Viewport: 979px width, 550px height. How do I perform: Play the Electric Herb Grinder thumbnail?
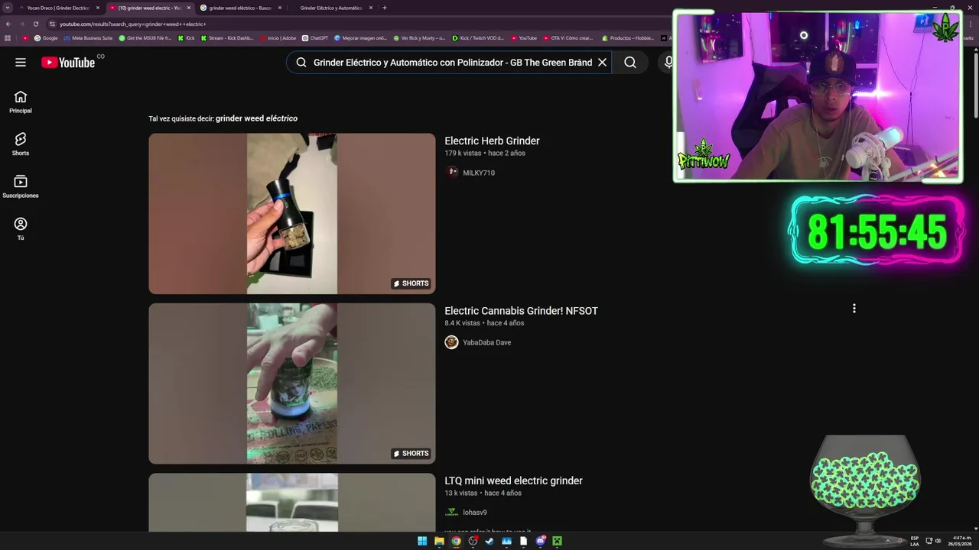coord(291,214)
